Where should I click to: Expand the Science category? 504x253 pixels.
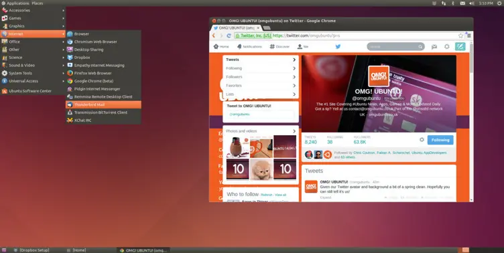coord(33,58)
